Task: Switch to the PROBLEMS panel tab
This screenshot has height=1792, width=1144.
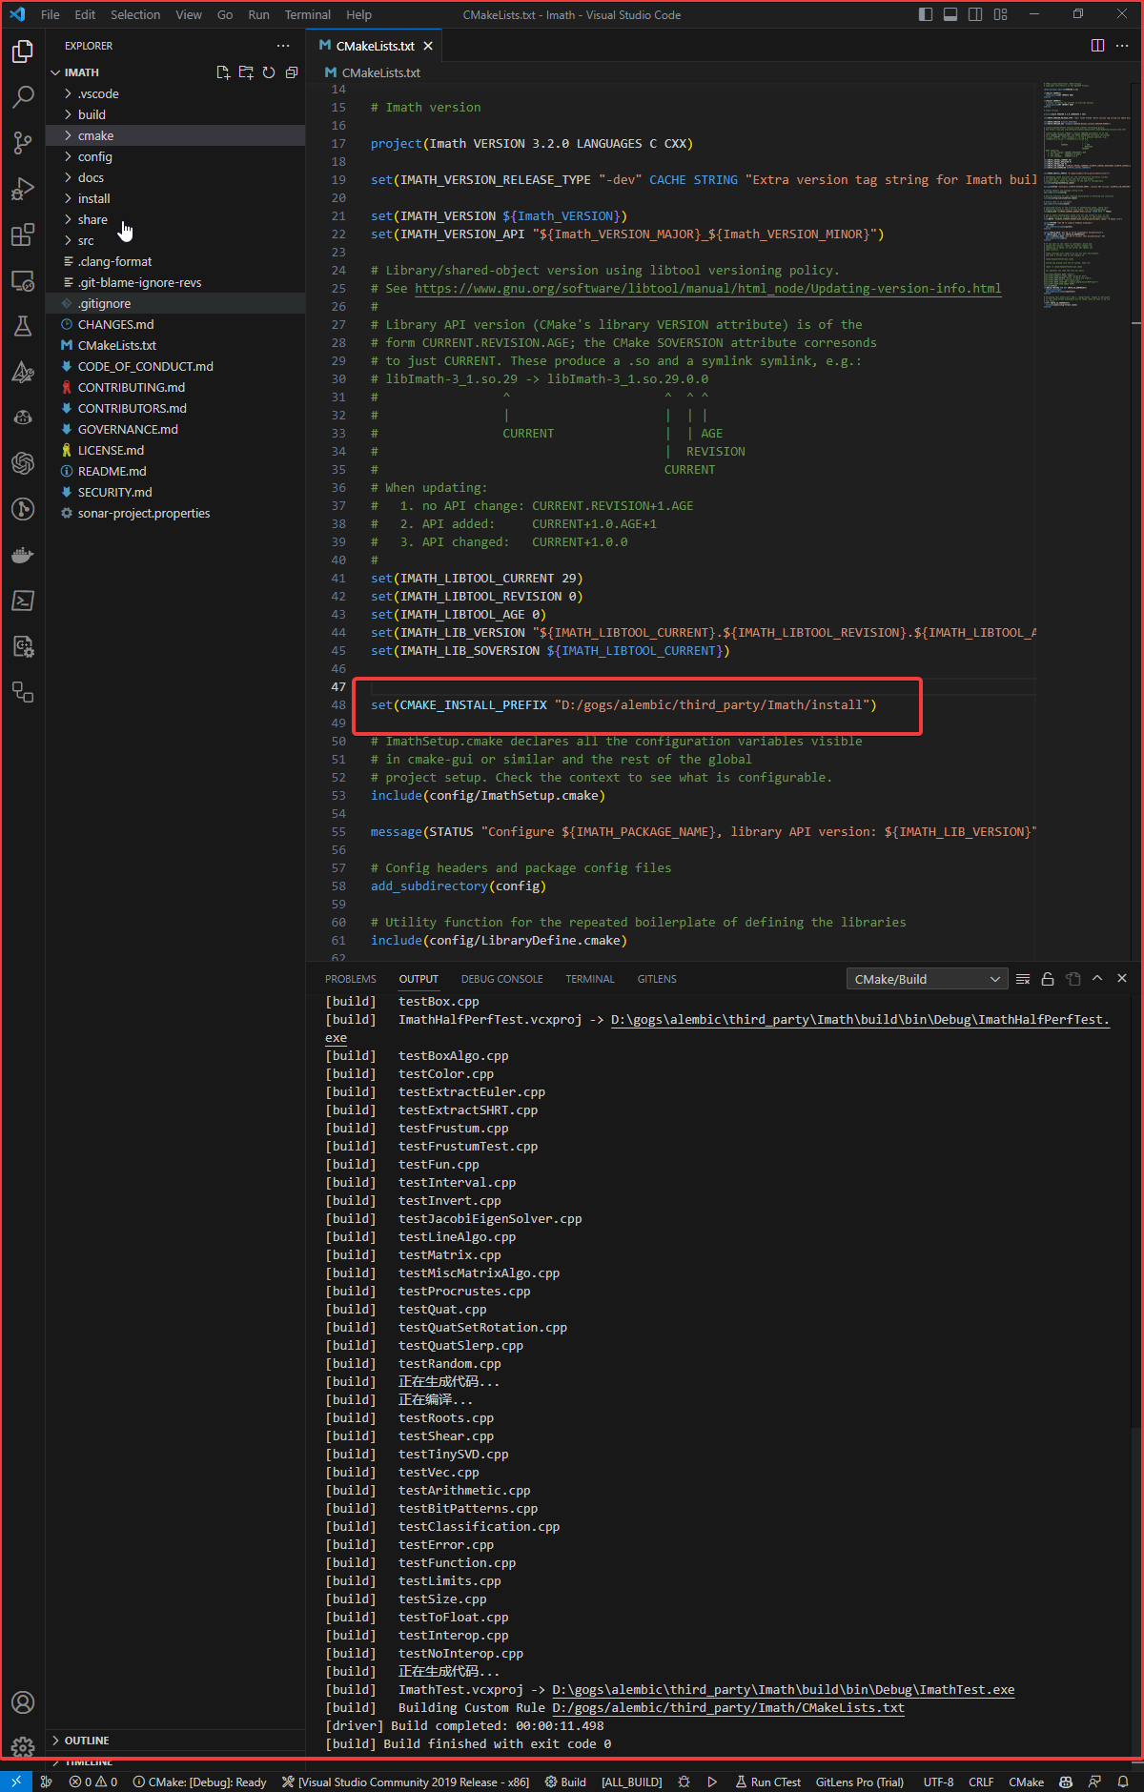Action: click(351, 979)
